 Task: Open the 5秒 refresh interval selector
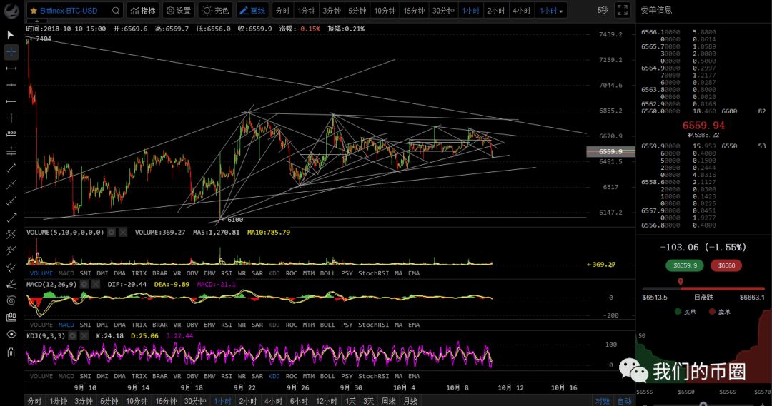(x=603, y=10)
